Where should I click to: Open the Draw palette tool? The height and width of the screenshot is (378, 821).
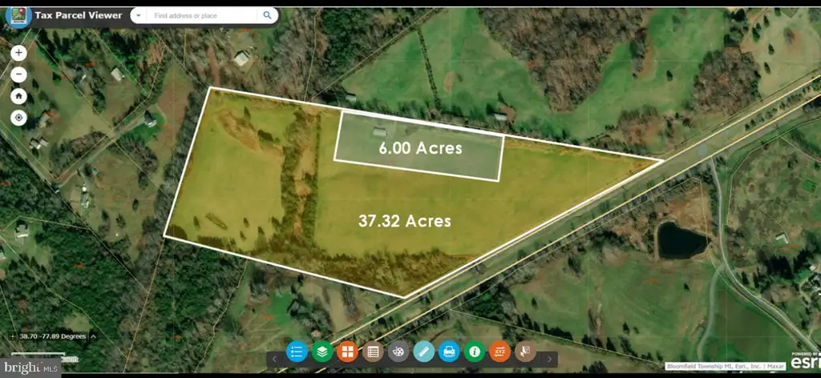tap(398, 352)
